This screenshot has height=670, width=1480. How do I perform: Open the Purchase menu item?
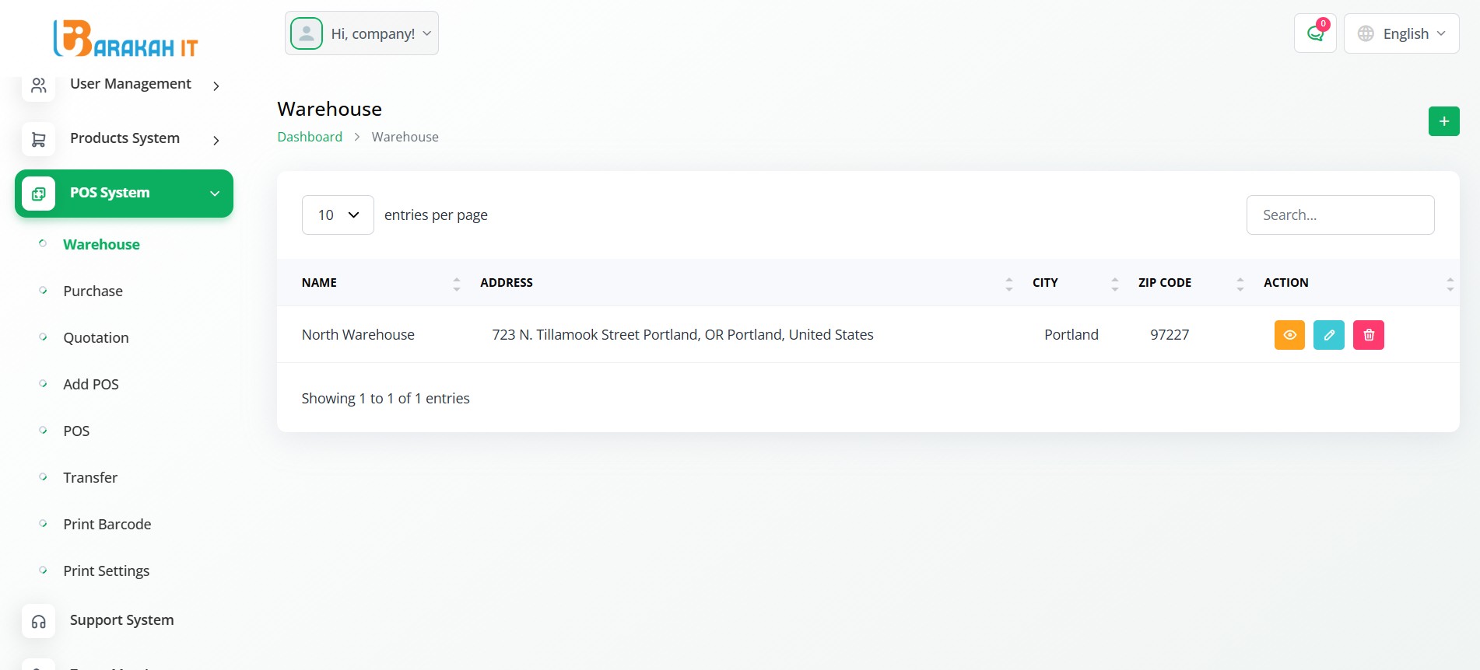93,291
